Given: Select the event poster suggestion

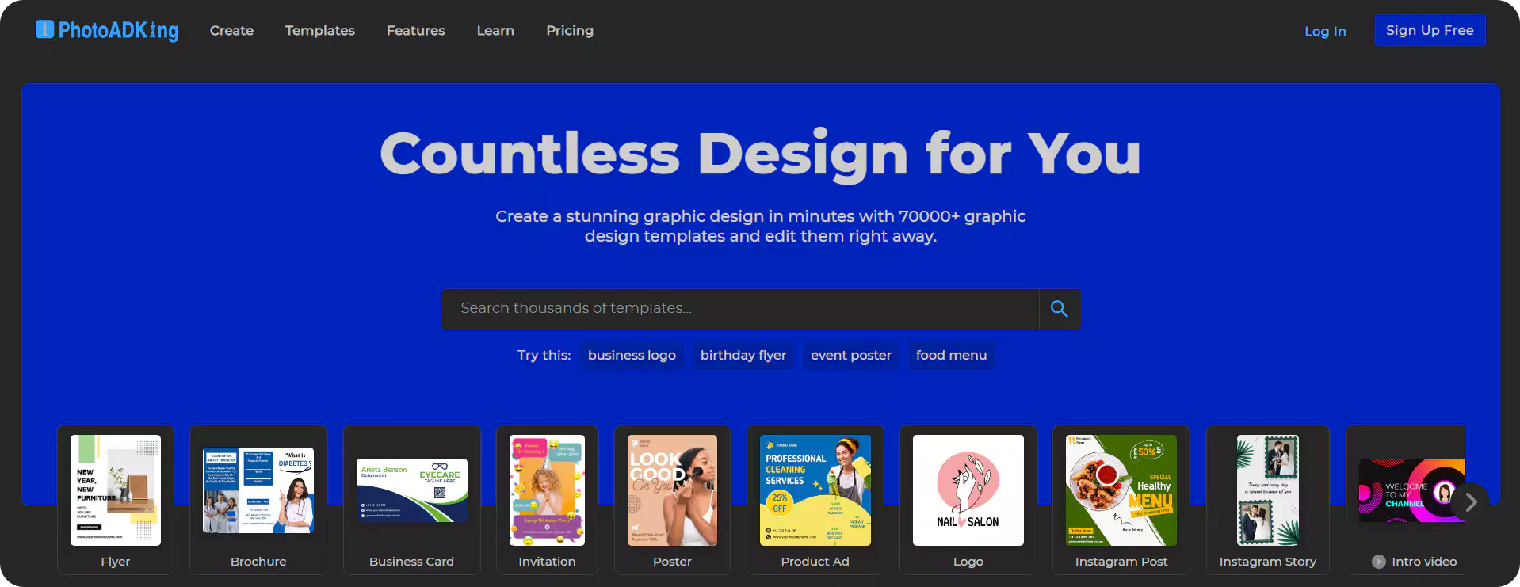Looking at the screenshot, I should pos(851,355).
